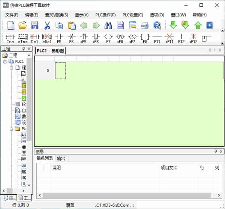Click the Save floppy disk icon
The height and width of the screenshot is (209, 225).
pos(35,26)
